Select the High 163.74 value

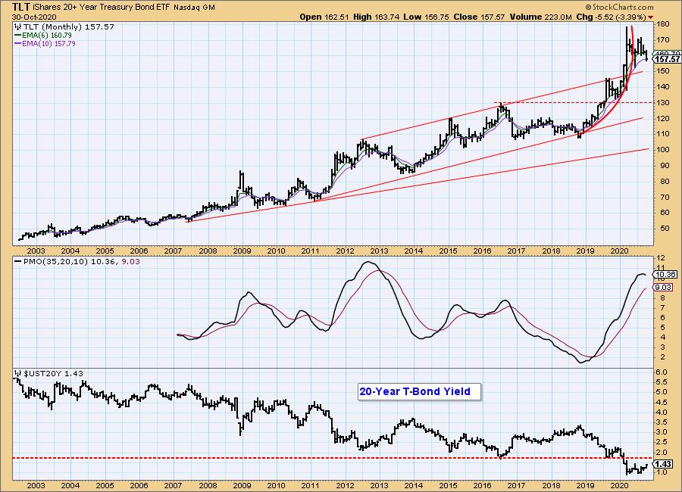point(377,17)
